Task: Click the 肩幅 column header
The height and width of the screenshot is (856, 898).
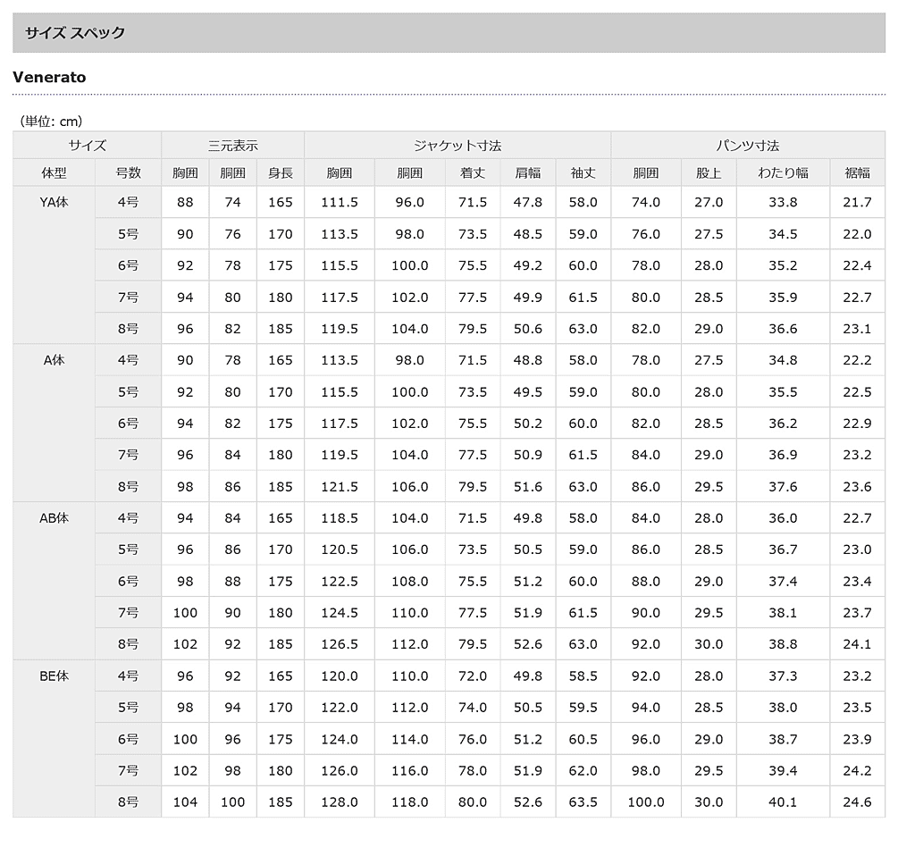Action: pyautogui.click(x=527, y=172)
